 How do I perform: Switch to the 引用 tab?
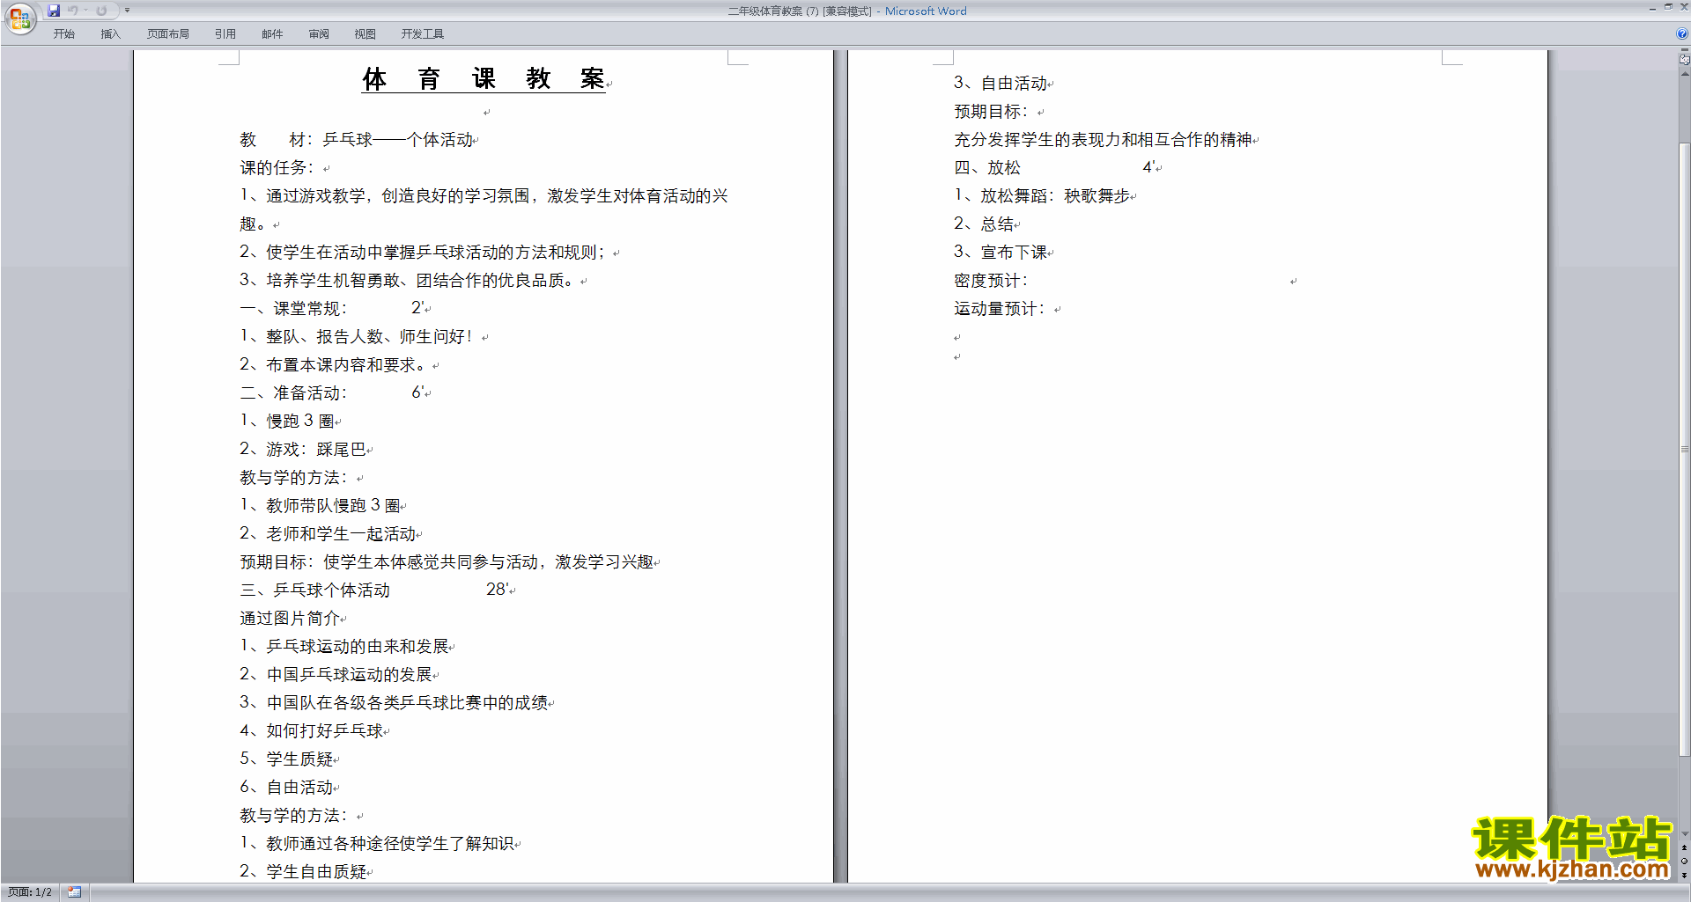coord(225,34)
